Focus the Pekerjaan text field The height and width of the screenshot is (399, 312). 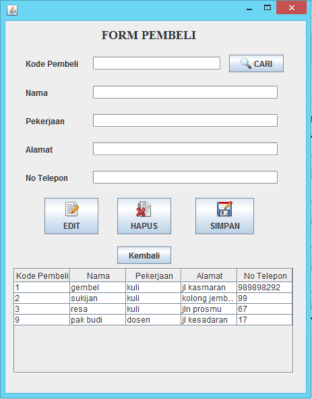point(185,121)
